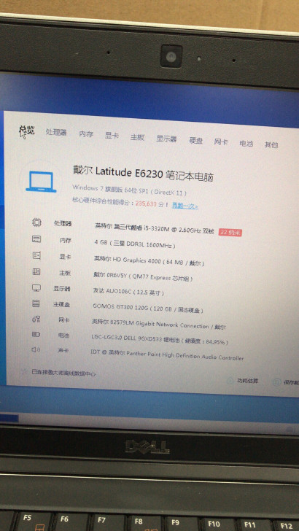Click the 已连接鲁大师云端数据中心 status text
The width and height of the screenshot is (299, 531).
click(63, 373)
